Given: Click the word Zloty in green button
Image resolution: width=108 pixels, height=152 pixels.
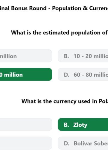Looking at the screenshot, I should [80, 125].
